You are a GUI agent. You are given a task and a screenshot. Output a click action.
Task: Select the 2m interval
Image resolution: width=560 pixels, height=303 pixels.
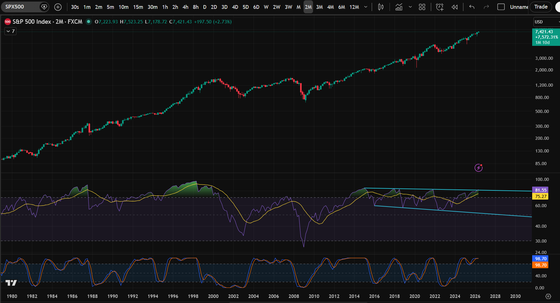(x=99, y=7)
